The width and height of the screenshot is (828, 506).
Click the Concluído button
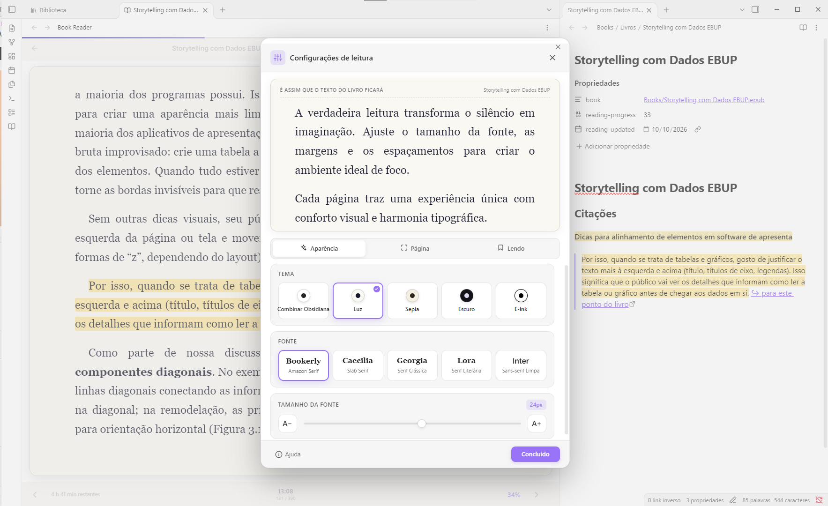pyautogui.click(x=536, y=454)
